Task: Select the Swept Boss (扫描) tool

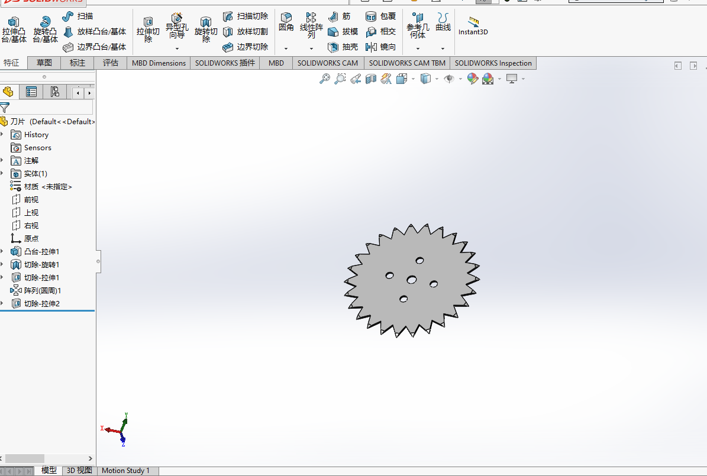Action: pyautogui.click(x=78, y=16)
